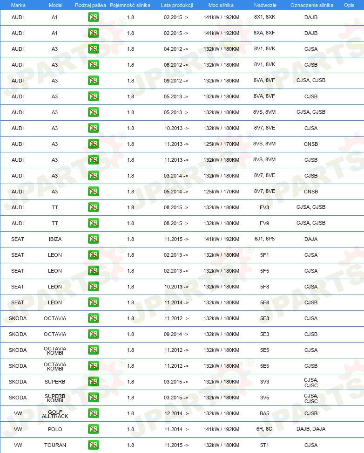Select the petrol icon in the SEAT IBIZA row
Image resolution: width=364 pixels, height=453 pixels.
93,239
